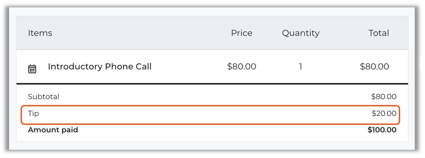This screenshot has height=158, width=425.
Task: Click the Quantity column header
Action: click(300, 33)
